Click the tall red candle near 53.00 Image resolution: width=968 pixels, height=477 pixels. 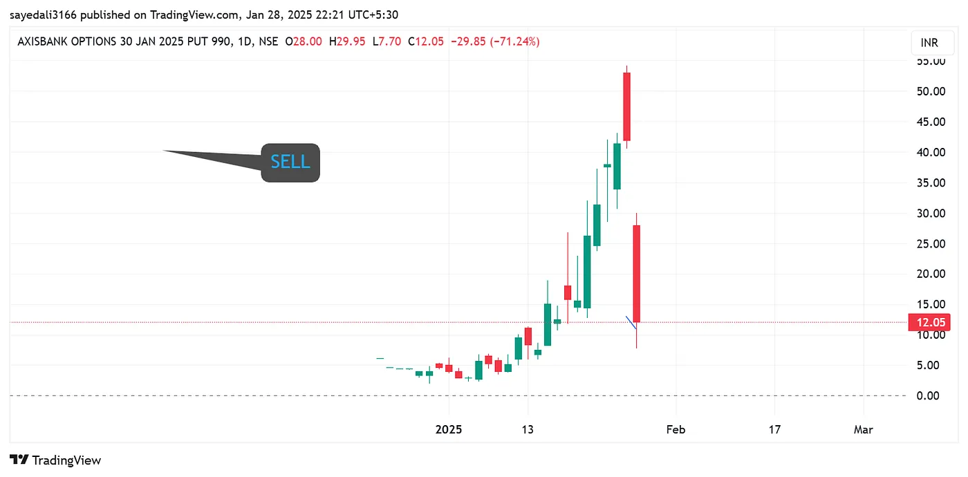pyautogui.click(x=626, y=106)
